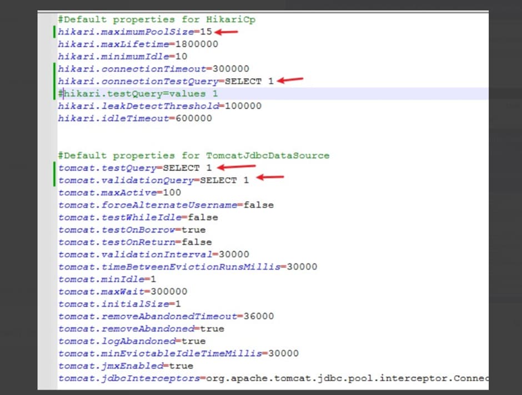
Task: Click the hikari.minimumIdle property line
Action: point(122,57)
